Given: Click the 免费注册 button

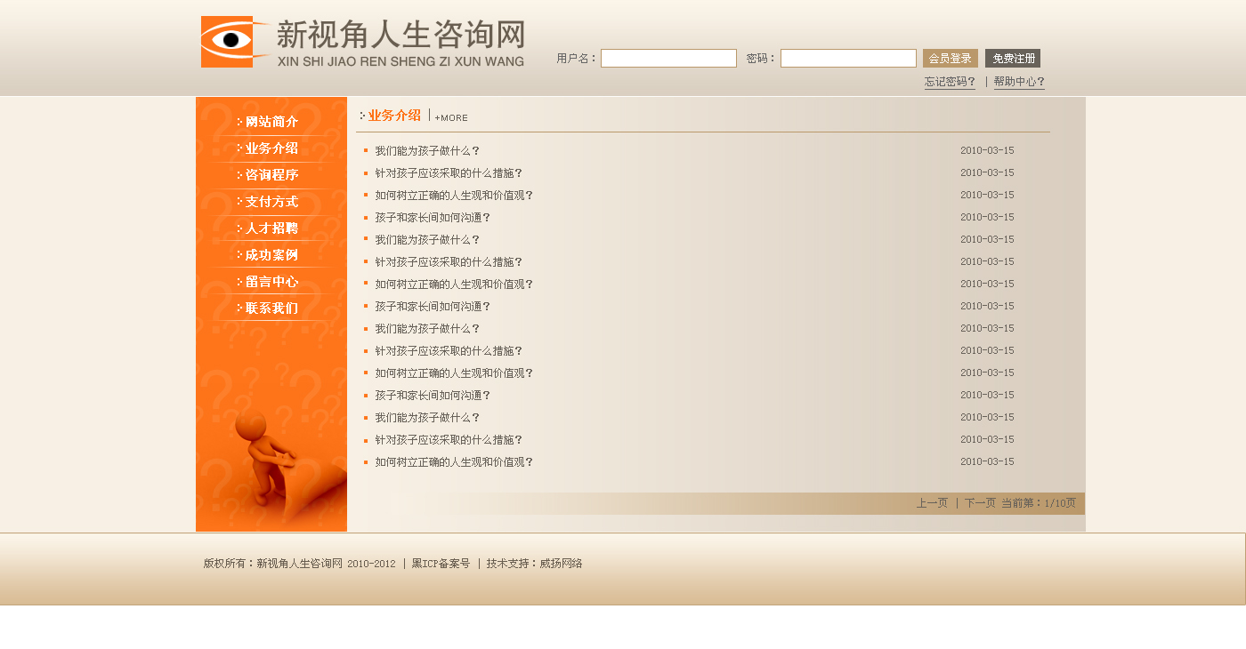Looking at the screenshot, I should (x=1013, y=59).
